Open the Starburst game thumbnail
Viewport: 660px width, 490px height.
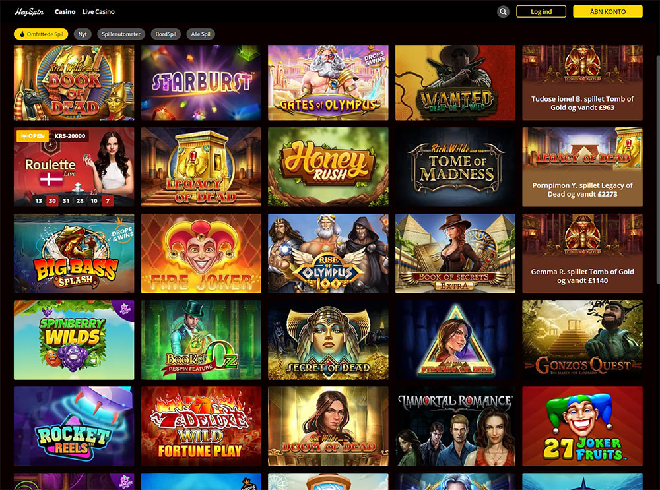tap(201, 82)
